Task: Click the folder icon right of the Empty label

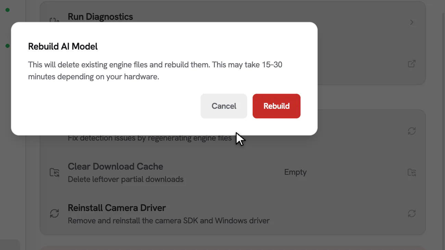Action: coord(412,172)
